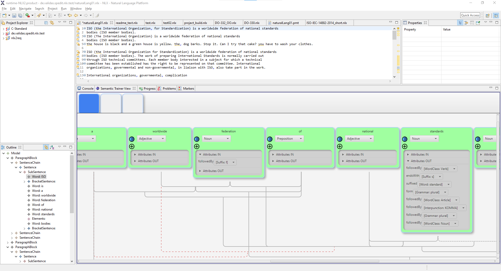501x271 pixels.
Task: Click the Last Edit Location arrow icon
Action: coord(70,16)
